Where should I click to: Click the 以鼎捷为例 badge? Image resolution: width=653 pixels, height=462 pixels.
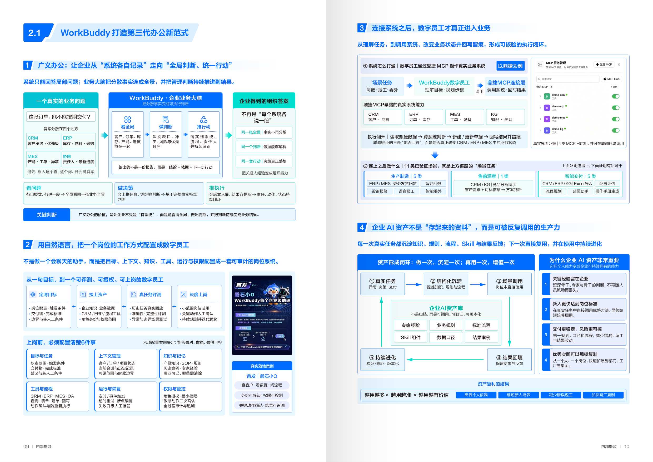pos(510,66)
